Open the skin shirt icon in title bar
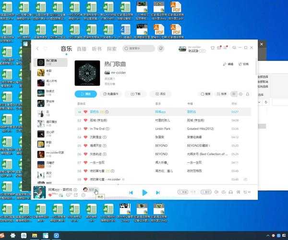Screen dimensions: 288x240 tap(213, 48)
